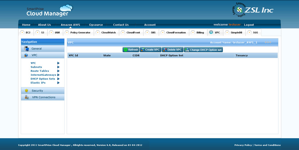Open the About Us menu
This screenshot has height=150, width=299.
(45, 25)
